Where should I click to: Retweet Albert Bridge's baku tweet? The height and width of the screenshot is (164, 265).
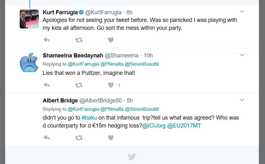pos(79,138)
